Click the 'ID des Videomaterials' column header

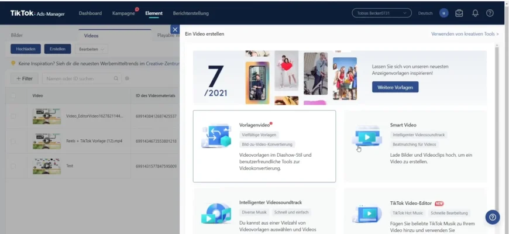[156, 96]
